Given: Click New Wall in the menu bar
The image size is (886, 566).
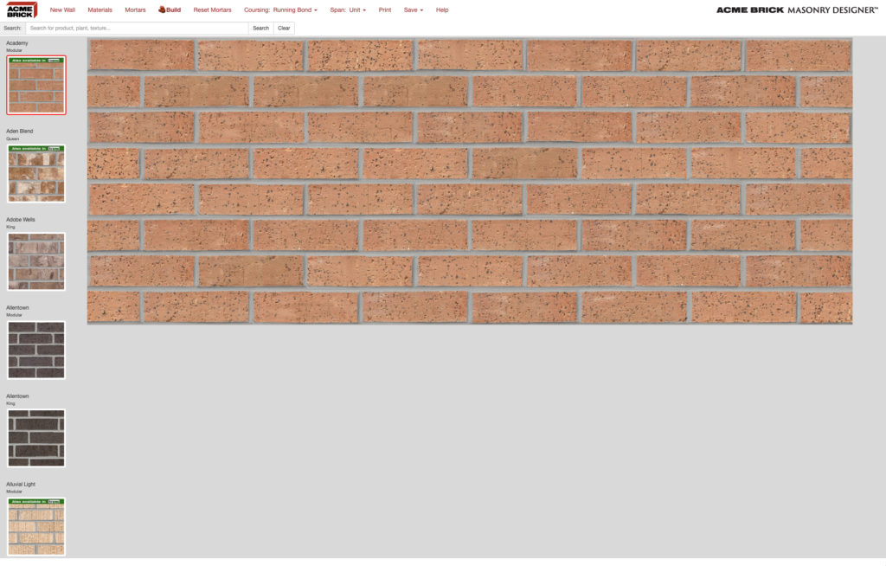Looking at the screenshot, I should (62, 10).
